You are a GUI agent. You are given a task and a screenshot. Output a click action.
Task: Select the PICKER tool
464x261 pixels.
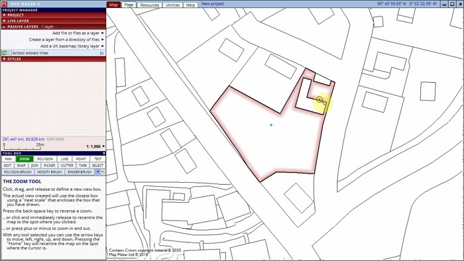50,166
